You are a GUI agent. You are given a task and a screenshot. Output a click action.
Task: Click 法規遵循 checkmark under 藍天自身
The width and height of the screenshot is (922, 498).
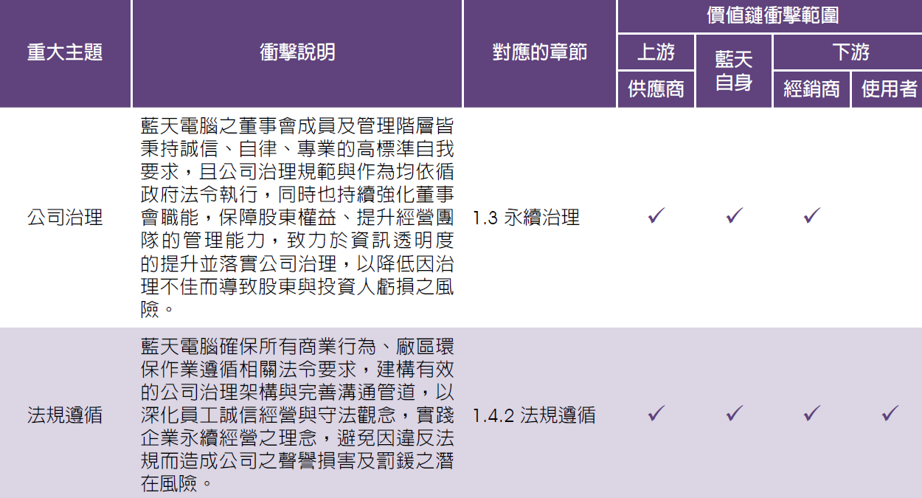coord(734,413)
